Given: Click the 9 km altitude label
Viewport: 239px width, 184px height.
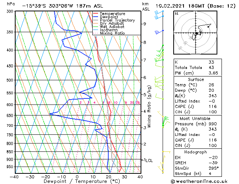Looking at the screenshot, I should click(x=145, y=24).
